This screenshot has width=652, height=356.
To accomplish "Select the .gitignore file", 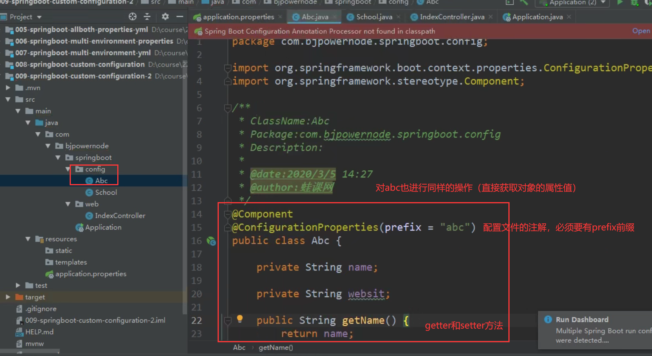I will [x=41, y=309].
